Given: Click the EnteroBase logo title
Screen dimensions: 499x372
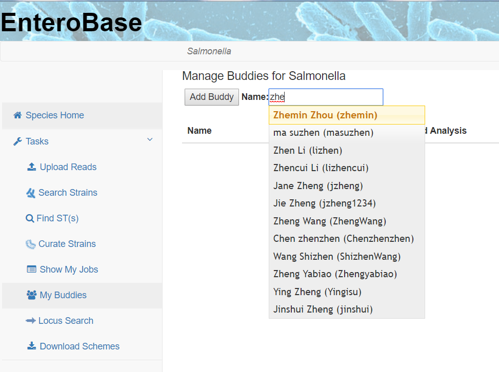Looking at the screenshot, I should [x=71, y=23].
